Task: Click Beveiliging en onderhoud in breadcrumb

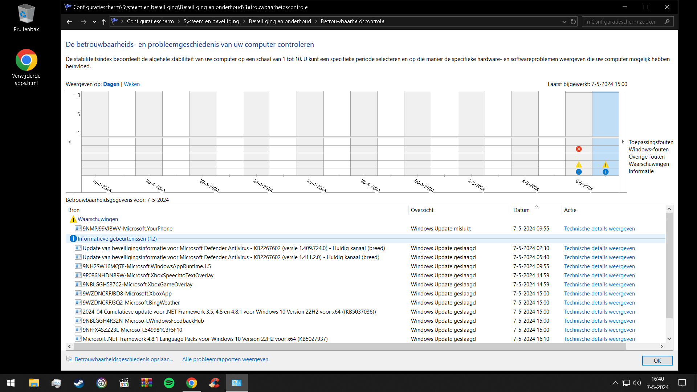Action: pyautogui.click(x=280, y=21)
